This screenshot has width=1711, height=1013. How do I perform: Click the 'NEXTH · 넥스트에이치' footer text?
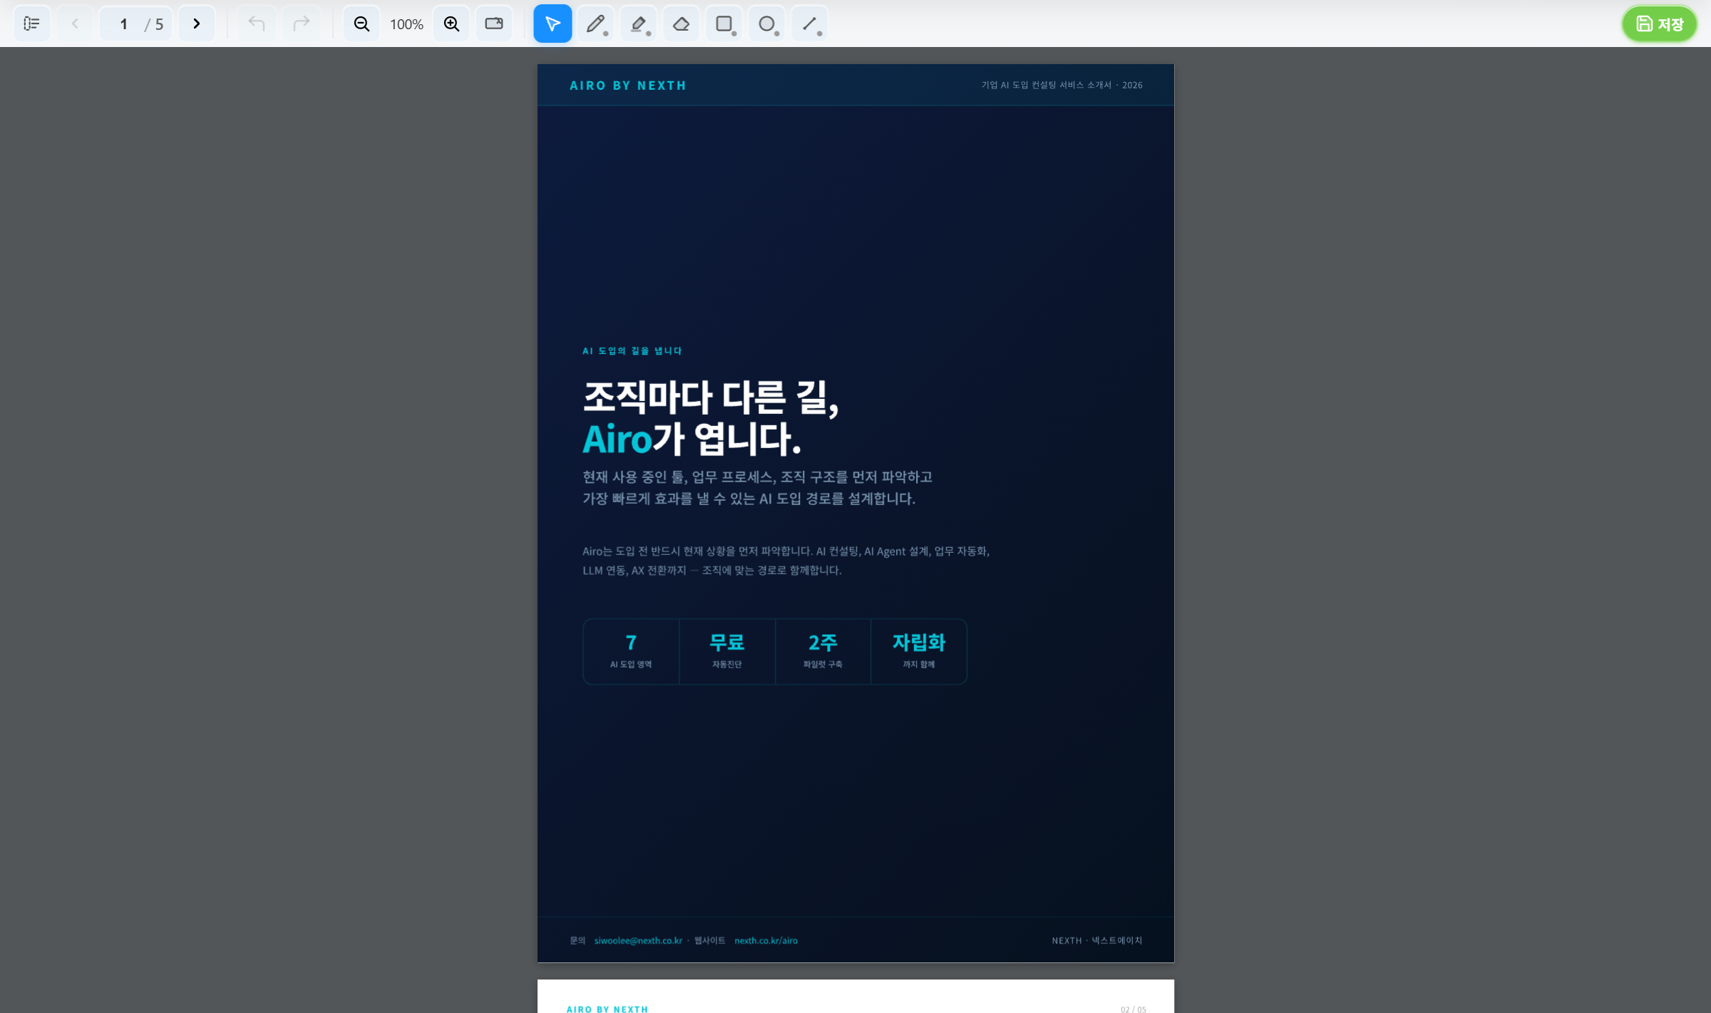click(1096, 940)
